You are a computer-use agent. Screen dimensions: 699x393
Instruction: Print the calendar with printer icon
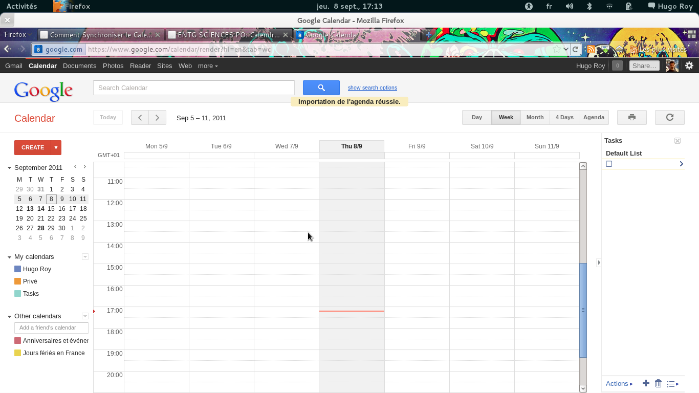click(632, 117)
